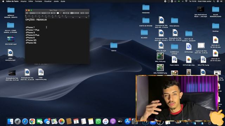Open FaceTime from the Dock
Viewport: 225px width, 126px height.
40,121
